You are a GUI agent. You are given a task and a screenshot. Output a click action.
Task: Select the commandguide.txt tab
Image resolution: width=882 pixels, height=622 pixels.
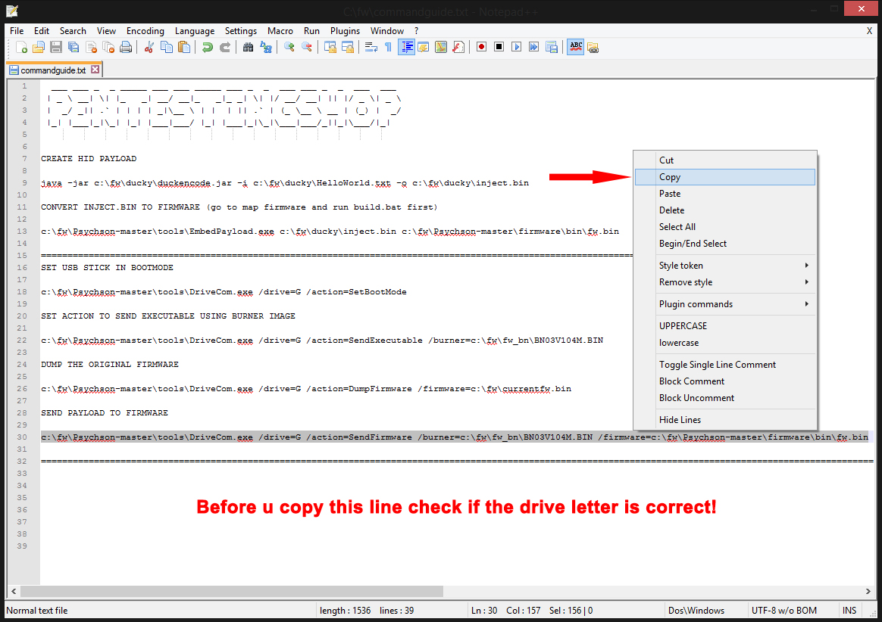coord(54,70)
